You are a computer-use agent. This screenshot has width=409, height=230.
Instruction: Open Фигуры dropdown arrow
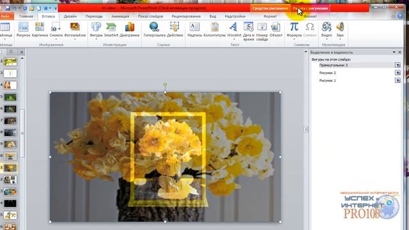tap(96, 39)
